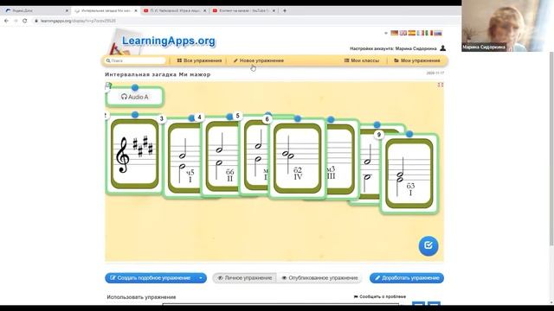Close the Яндекс.Диск tab
The width and height of the screenshot is (554, 311).
67,10
